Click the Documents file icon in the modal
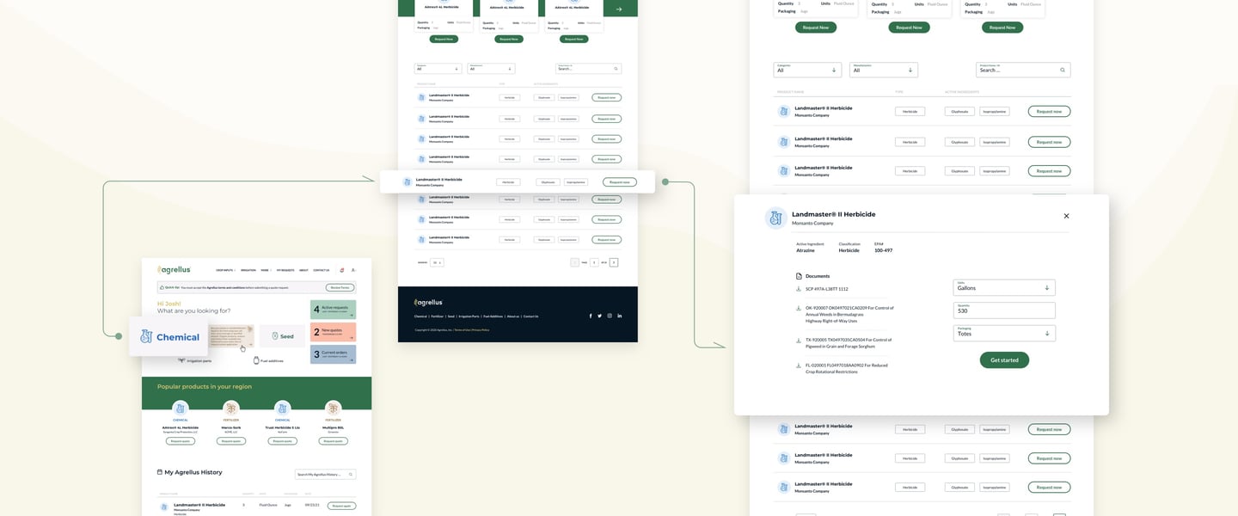The width and height of the screenshot is (1238, 516). [x=799, y=276]
